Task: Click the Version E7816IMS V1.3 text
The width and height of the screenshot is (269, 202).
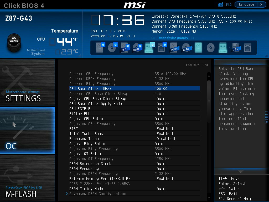Action: 113,36
